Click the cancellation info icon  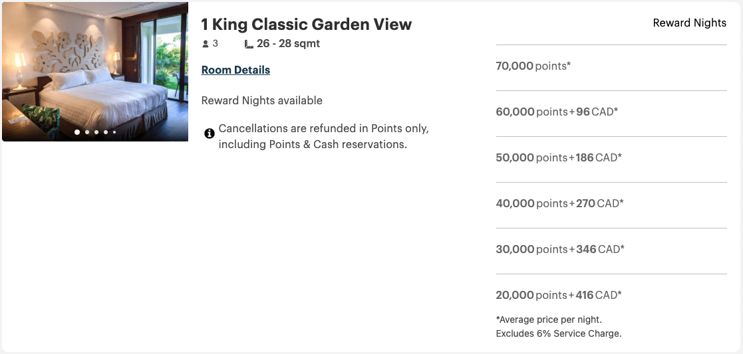[x=210, y=133]
